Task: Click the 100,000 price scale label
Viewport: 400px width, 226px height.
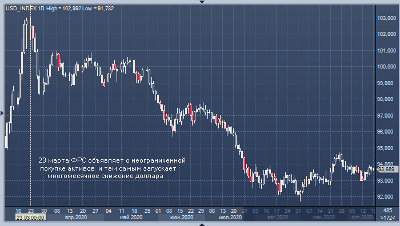Action: (386, 67)
